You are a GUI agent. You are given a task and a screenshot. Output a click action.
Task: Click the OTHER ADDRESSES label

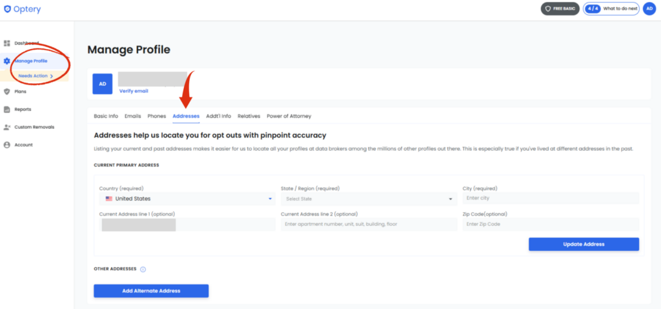[115, 269]
